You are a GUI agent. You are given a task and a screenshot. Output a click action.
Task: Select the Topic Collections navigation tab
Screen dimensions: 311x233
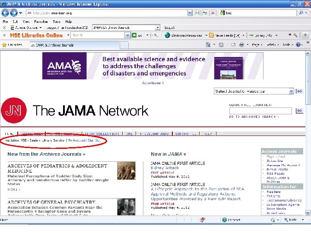tap(102, 134)
